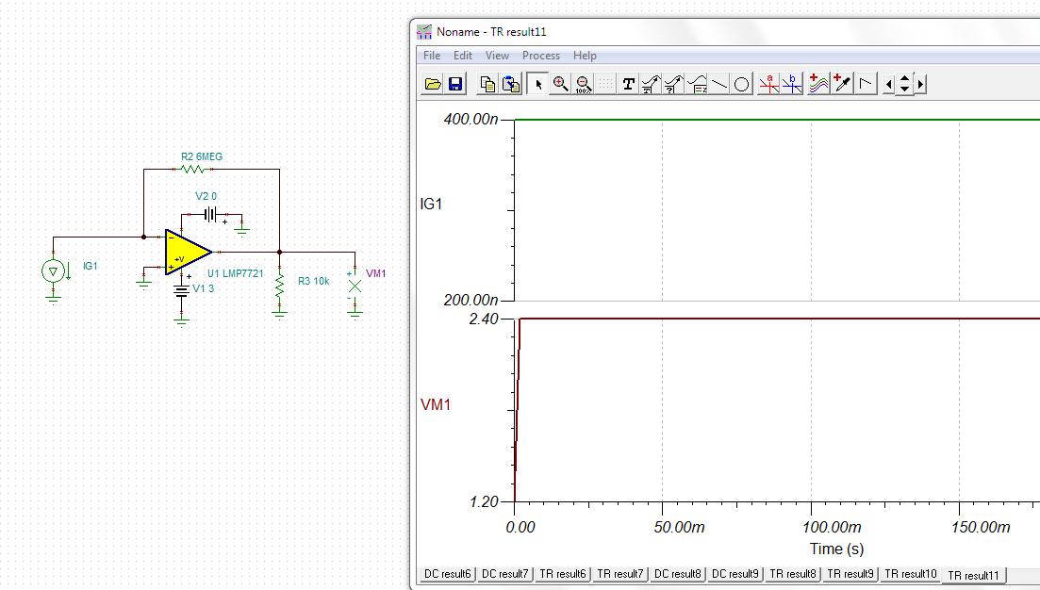Screen dimensions: 1040x590
Task: Switch to TR result10 tab
Action: click(911, 574)
